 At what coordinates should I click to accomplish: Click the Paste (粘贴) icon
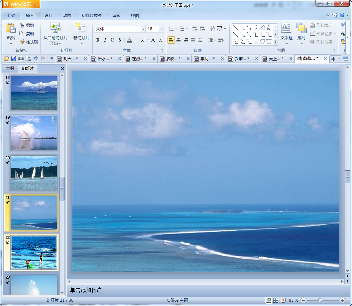[11, 29]
